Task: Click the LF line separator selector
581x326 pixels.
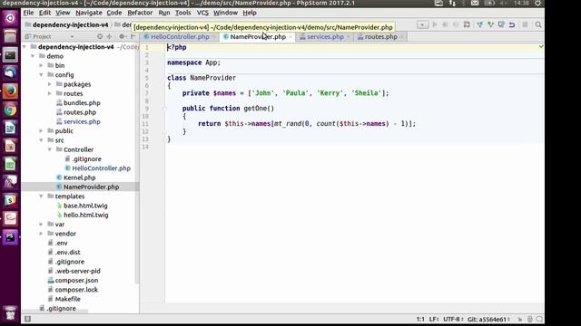Action: tap(434, 319)
